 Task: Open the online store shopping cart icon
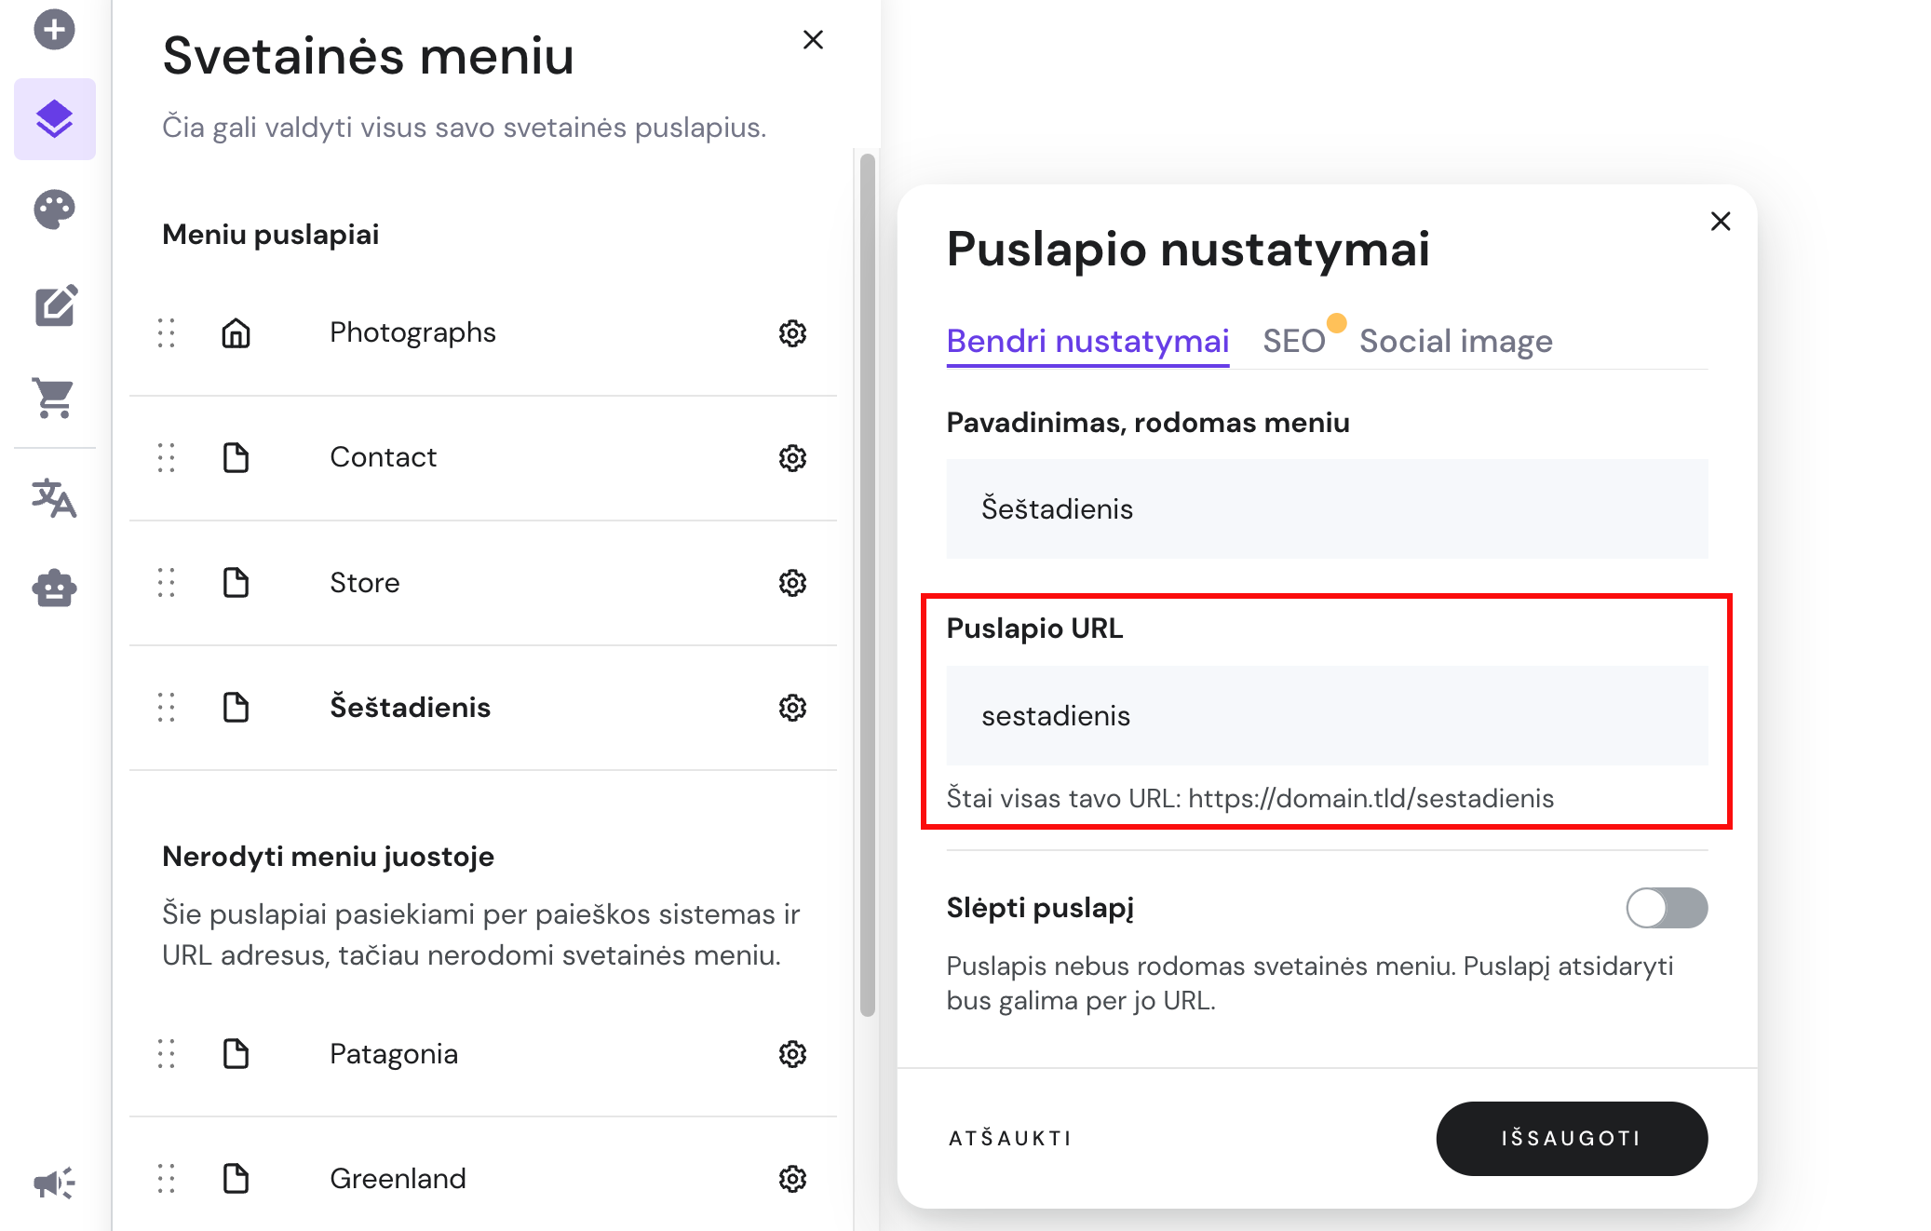(x=55, y=399)
